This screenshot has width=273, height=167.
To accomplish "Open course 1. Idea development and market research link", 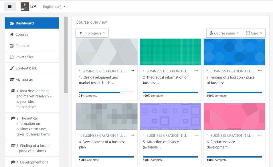I will tap(98, 80).
